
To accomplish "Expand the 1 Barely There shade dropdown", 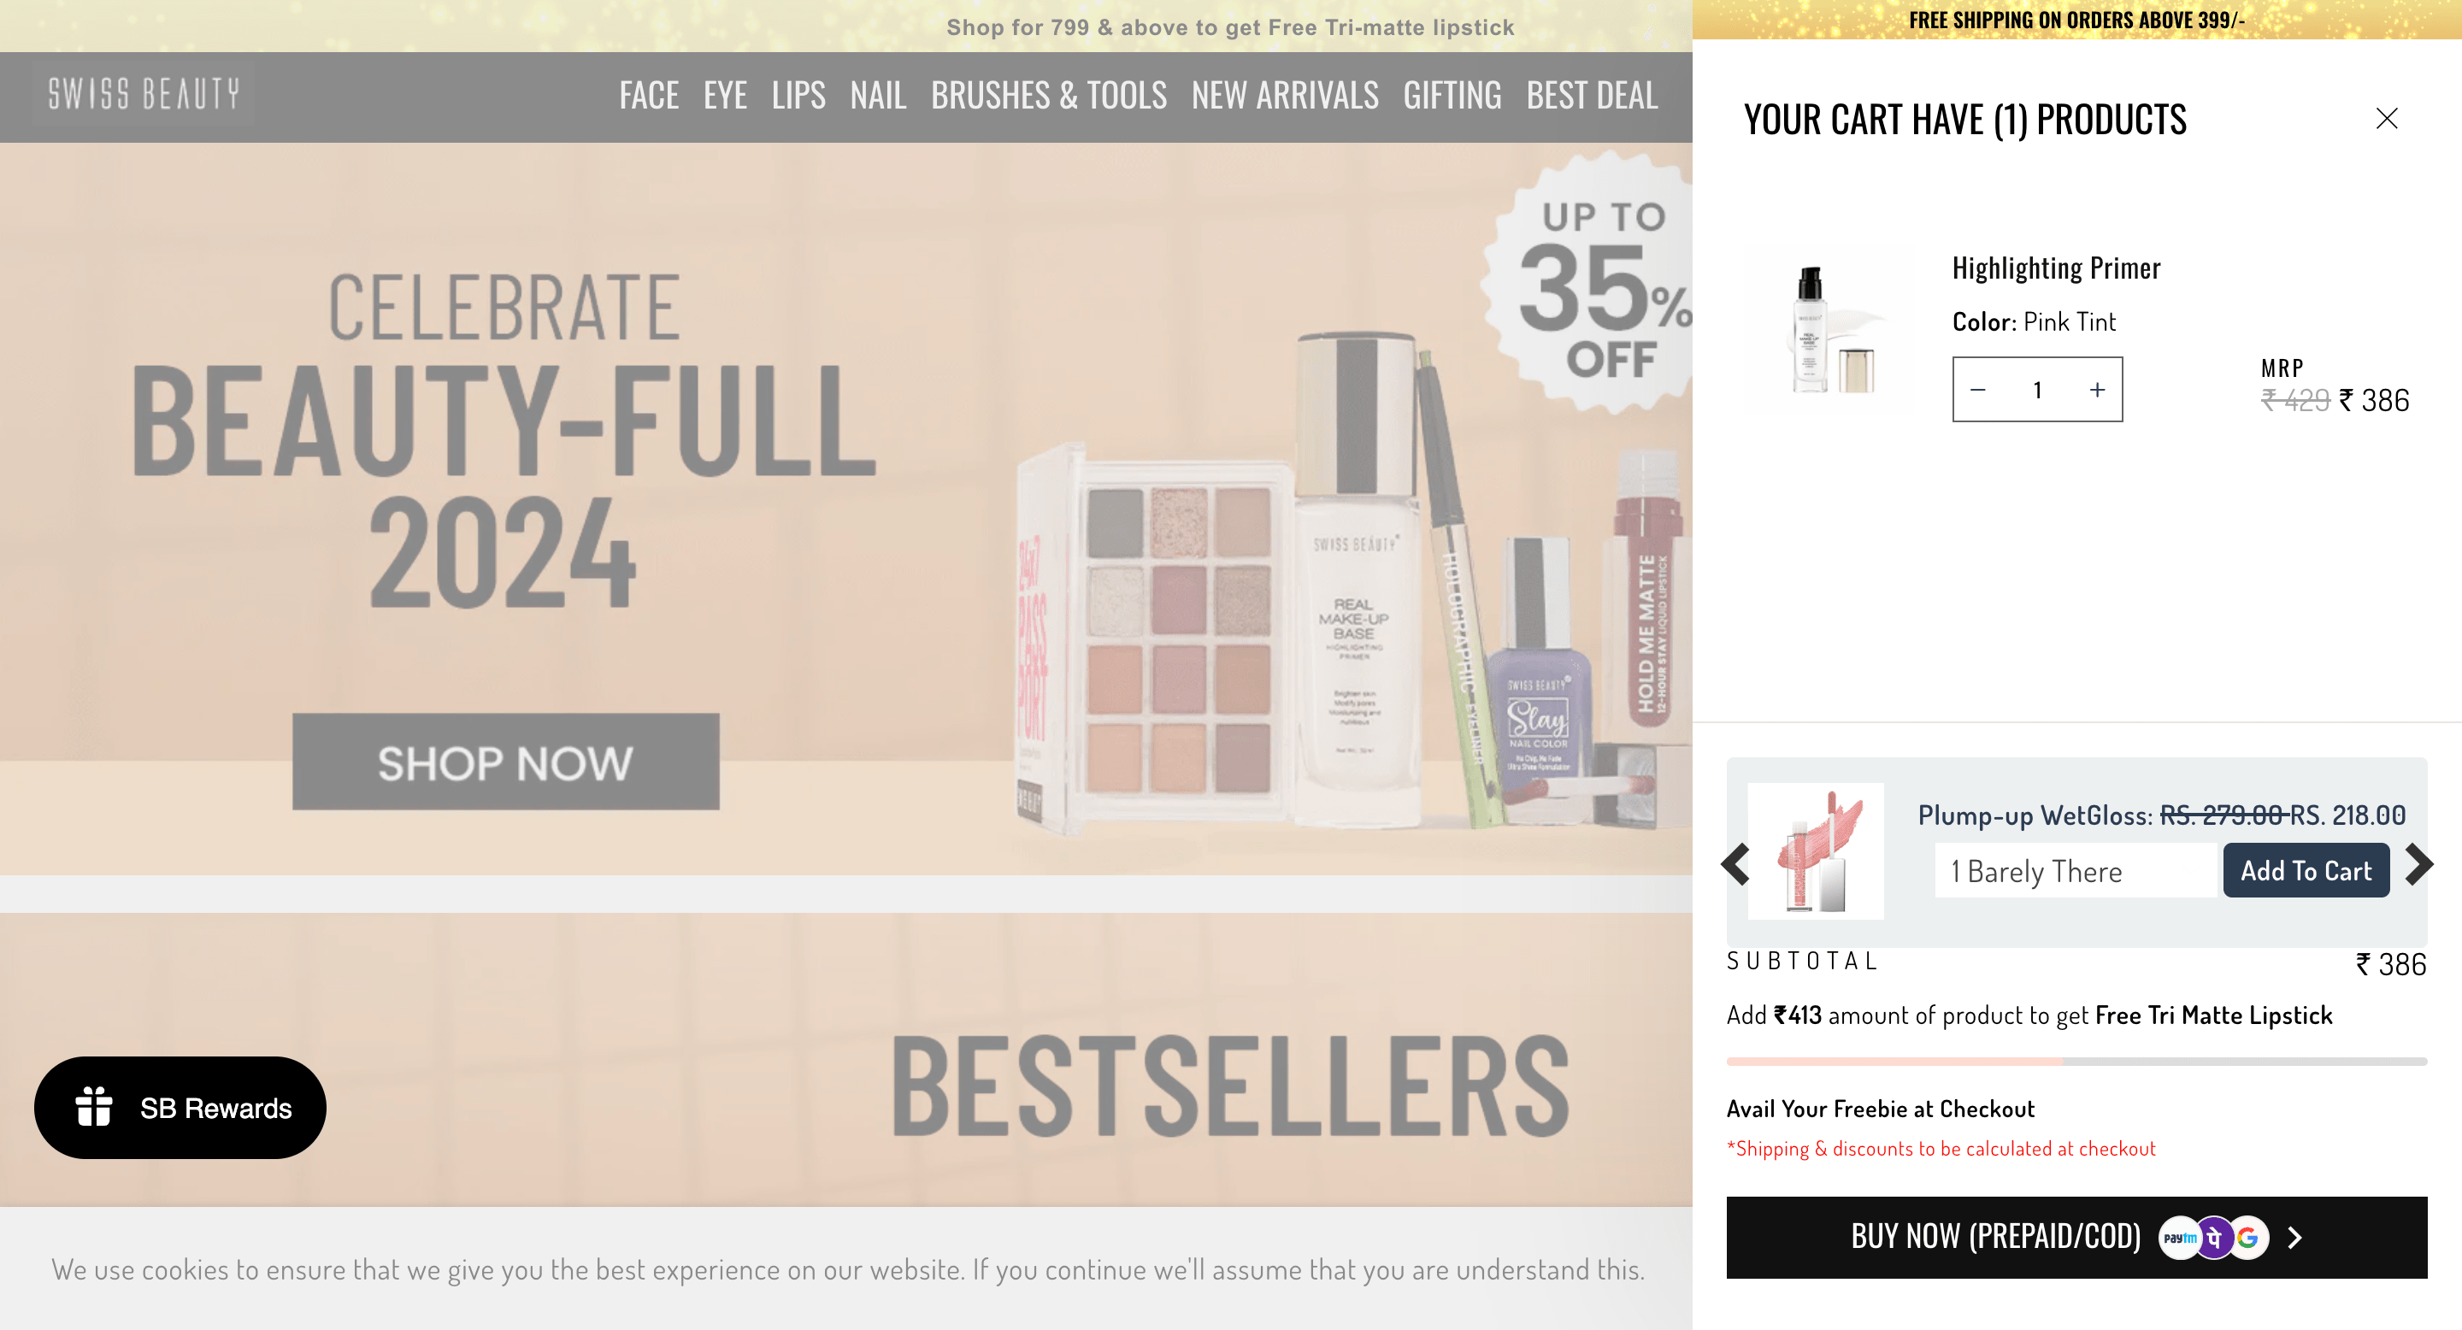I will (x=2076, y=870).
